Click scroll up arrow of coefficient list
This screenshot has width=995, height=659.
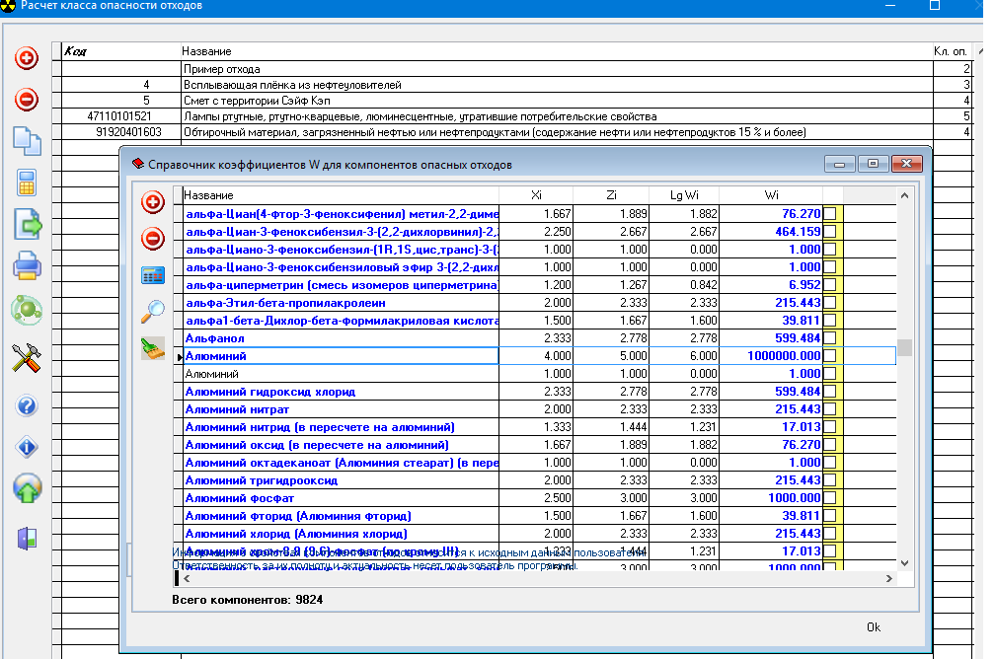click(903, 194)
